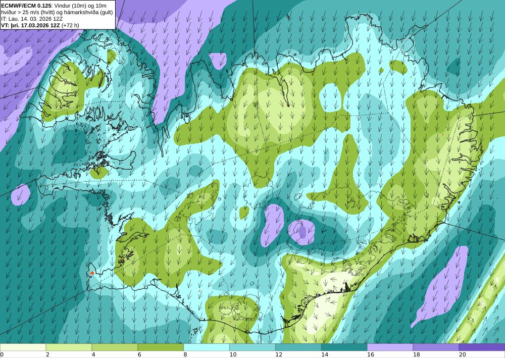Image resolution: width=505 pixels, height=358 pixels.
Task: Click the "18" label on the color scale
Action: pyautogui.click(x=417, y=354)
